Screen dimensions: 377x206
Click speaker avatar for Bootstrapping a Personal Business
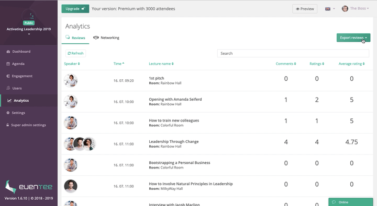pyautogui.click(x=71, y=165)
